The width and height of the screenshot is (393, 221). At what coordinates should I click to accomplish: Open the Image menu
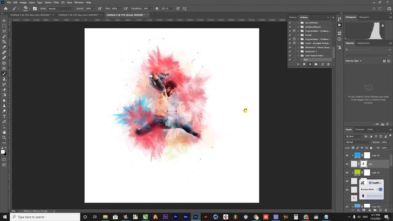[x=23, y=2]
